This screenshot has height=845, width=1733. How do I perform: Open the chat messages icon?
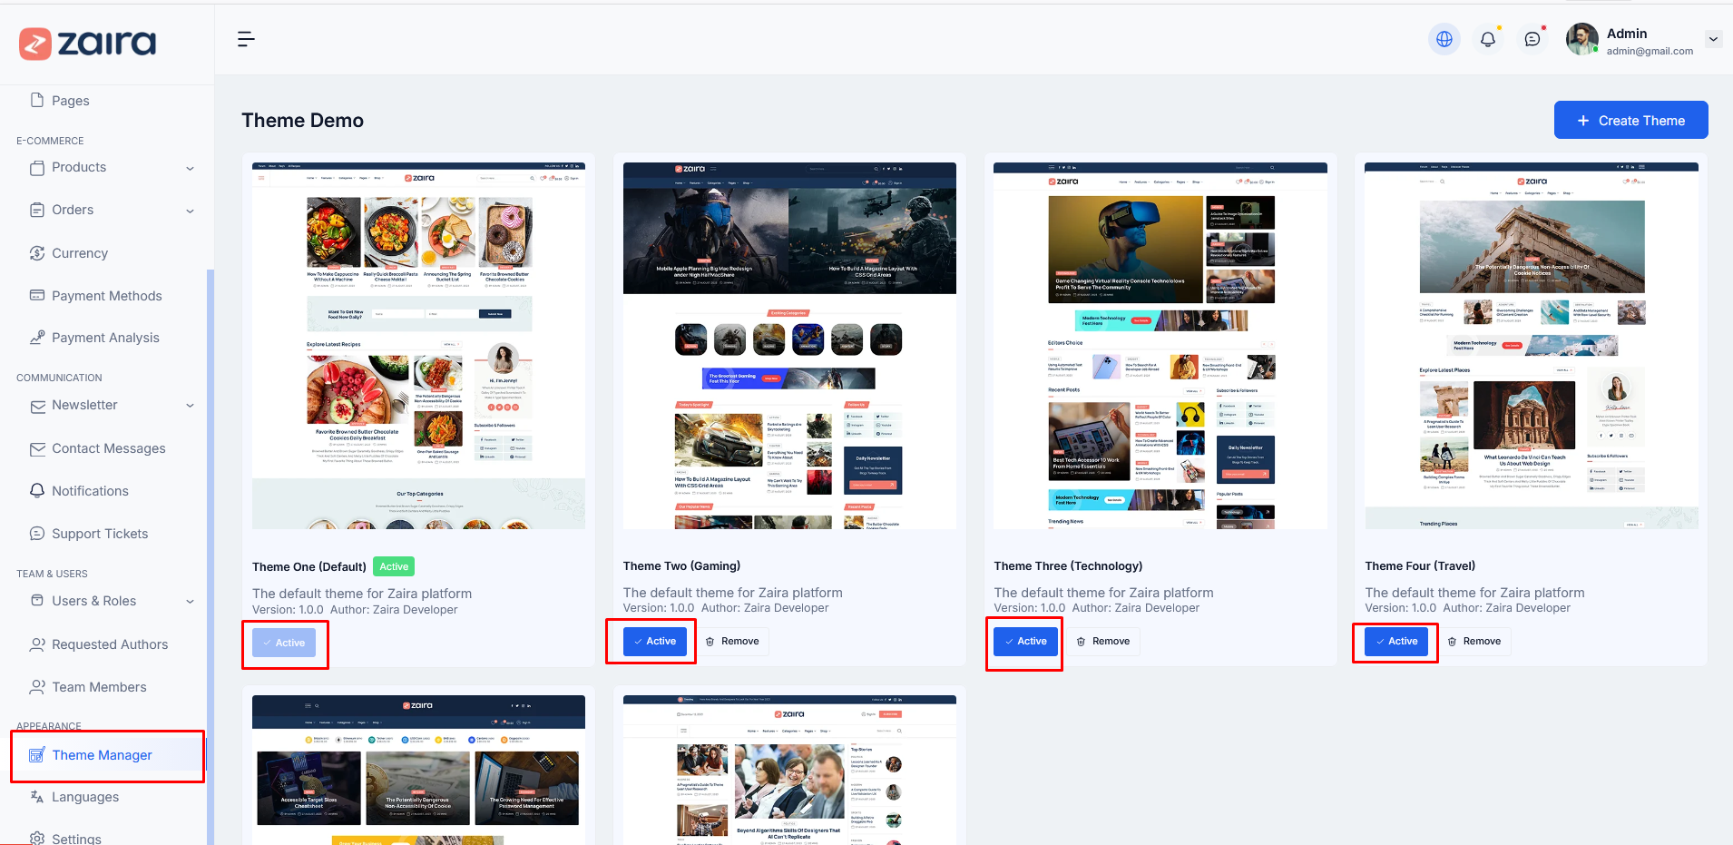tap(1533, 39)
